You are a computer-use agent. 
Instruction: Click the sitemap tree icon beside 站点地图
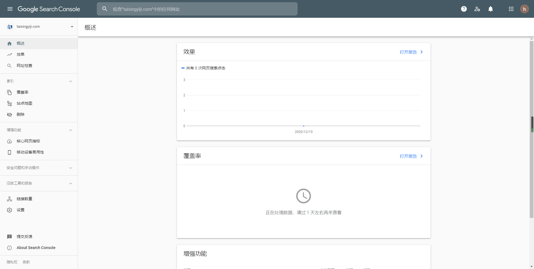click(9, 104)
